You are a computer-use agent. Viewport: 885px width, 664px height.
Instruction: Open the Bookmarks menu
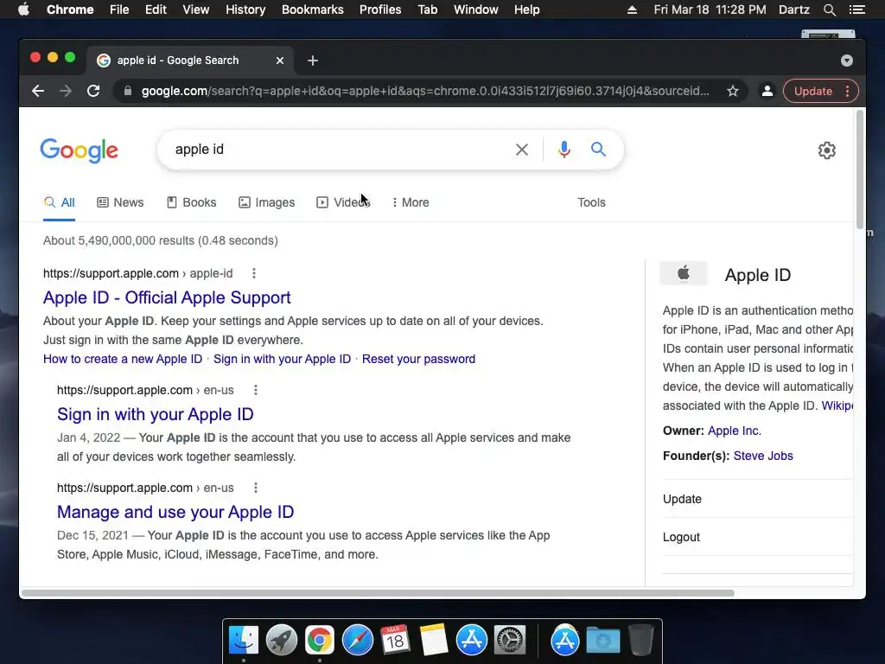click(313, 10)
